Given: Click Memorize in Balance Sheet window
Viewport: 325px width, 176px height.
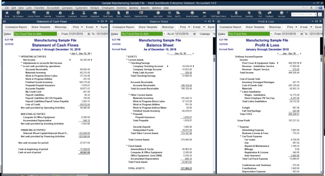Looking at the screenshot, I should [x=168, y=27].
